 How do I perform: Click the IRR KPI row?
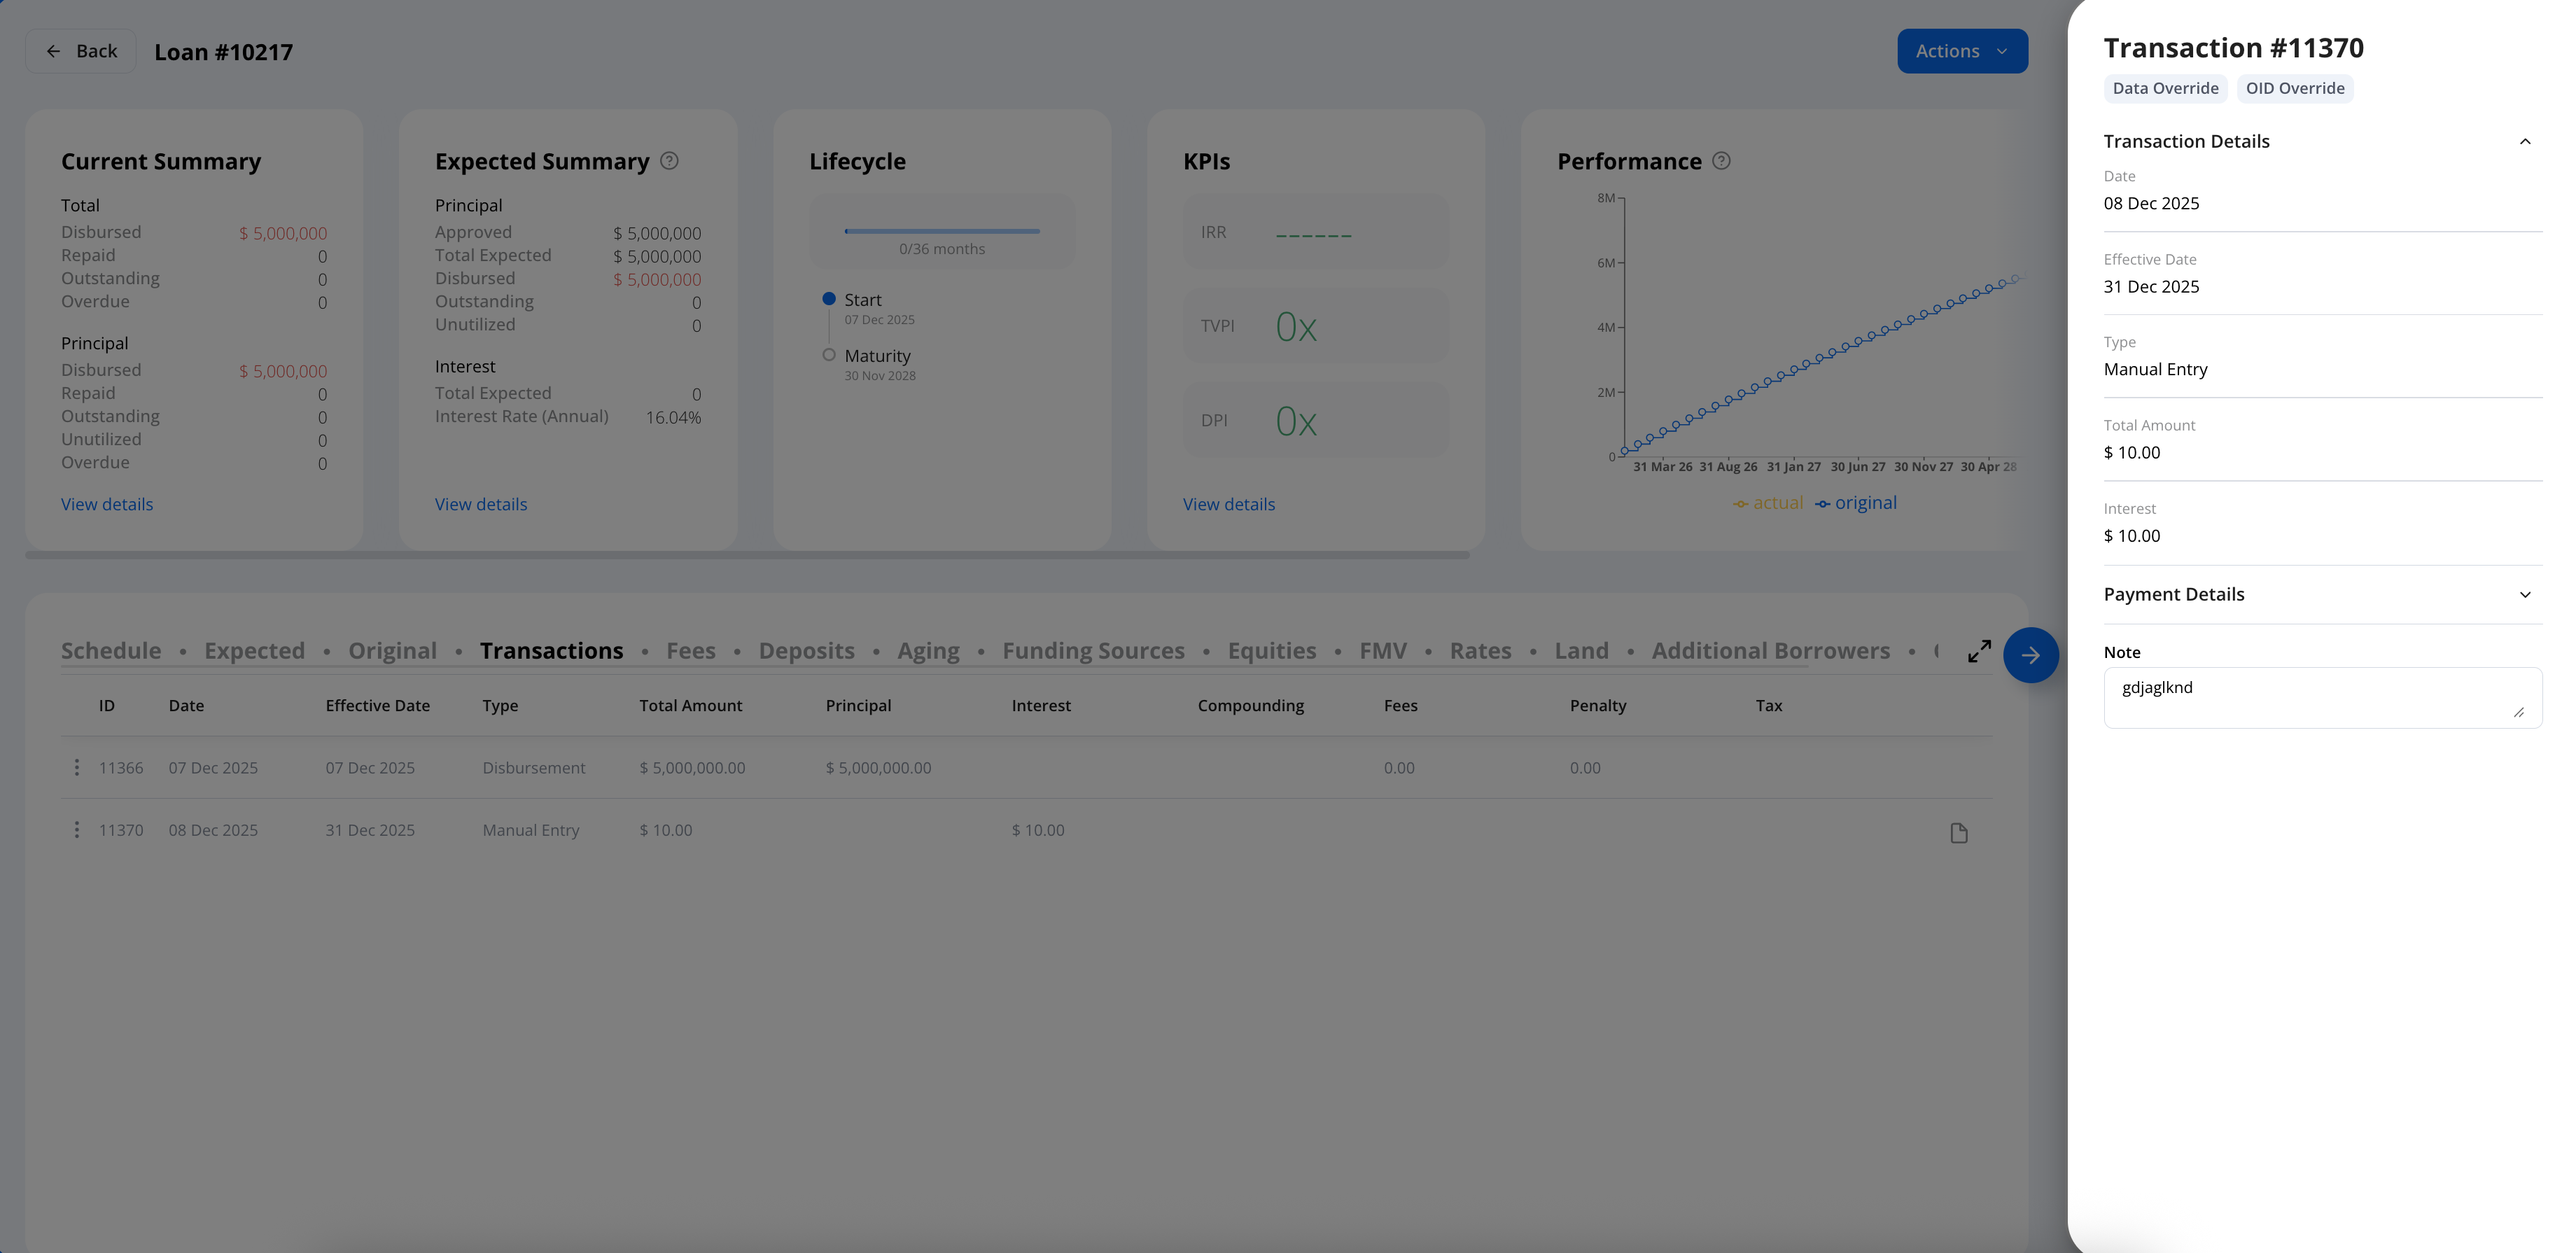pos(1315,232)
